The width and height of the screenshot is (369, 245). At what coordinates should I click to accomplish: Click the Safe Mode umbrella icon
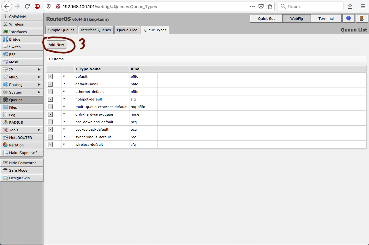click(x=5, y=170)
